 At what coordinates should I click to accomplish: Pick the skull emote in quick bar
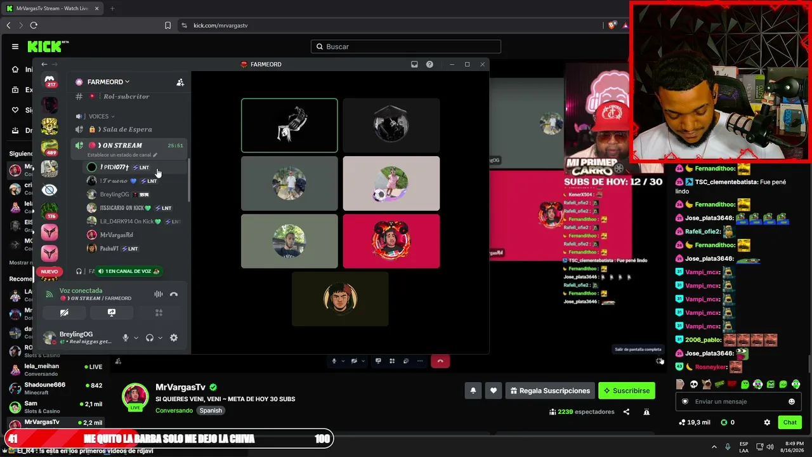coord(693,384)
